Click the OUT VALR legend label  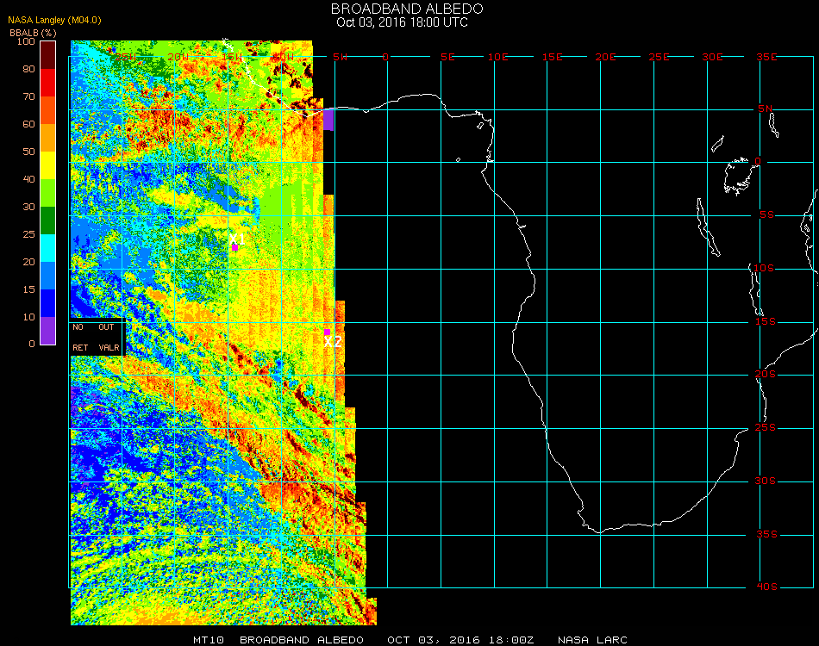point(109,337)
